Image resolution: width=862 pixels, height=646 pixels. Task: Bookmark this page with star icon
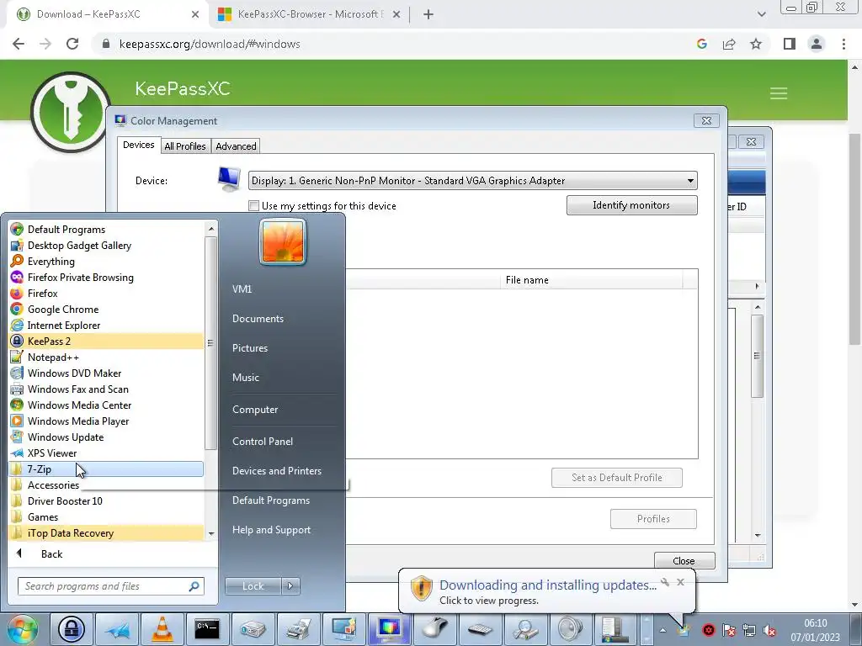click(756, 44)
